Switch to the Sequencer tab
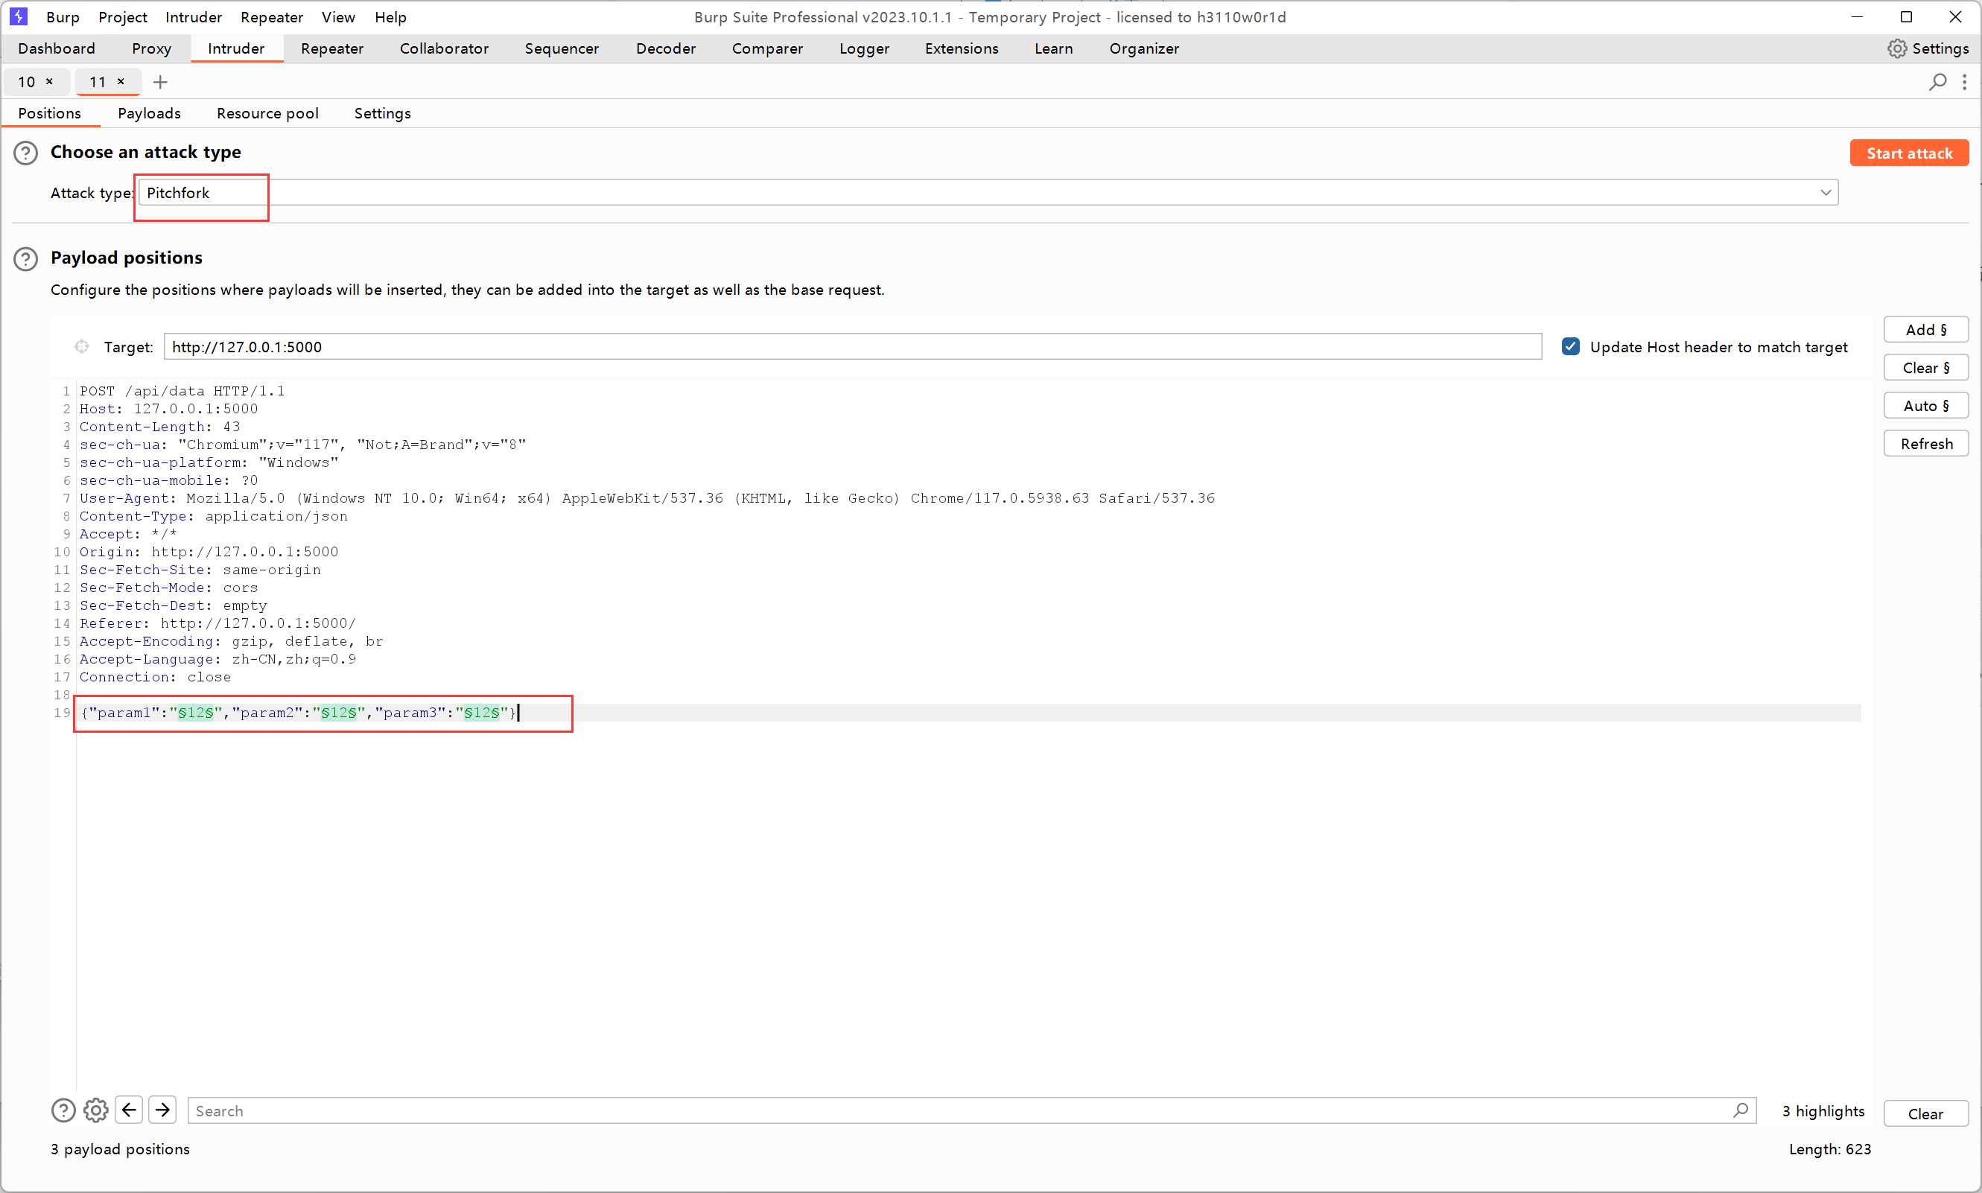Screen dimensions: 1982x1193 [x=562, y=48]
